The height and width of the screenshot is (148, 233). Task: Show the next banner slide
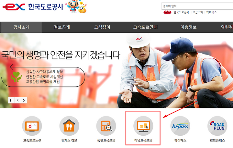24,100
